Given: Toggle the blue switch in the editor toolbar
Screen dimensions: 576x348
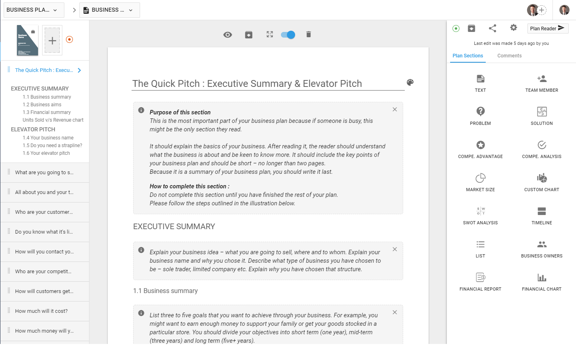Looking at the screenshot, I should pyautogui.click(x=287, y=35).
